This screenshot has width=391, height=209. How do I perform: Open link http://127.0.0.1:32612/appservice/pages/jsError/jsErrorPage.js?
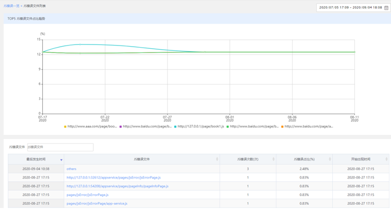114,178
